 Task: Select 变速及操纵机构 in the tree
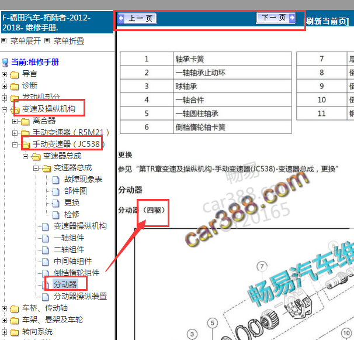[x=48, y=109]
